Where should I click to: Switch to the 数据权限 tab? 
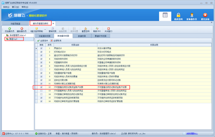[82, 36]
